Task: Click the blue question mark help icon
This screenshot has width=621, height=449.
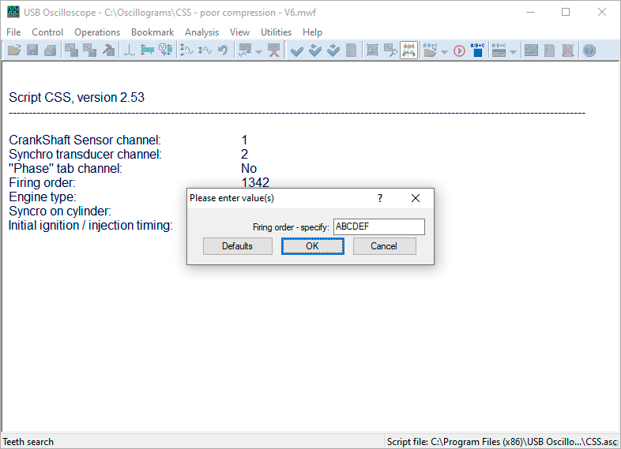Action: pyautogui.click(x=589, y=51)
